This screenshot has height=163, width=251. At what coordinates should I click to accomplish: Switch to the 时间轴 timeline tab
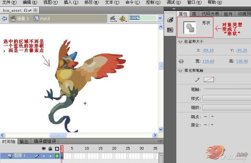click(8, 141)
